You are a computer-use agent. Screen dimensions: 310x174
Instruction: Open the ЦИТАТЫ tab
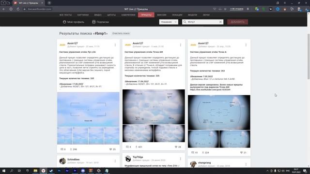click(x=111, y=15)
